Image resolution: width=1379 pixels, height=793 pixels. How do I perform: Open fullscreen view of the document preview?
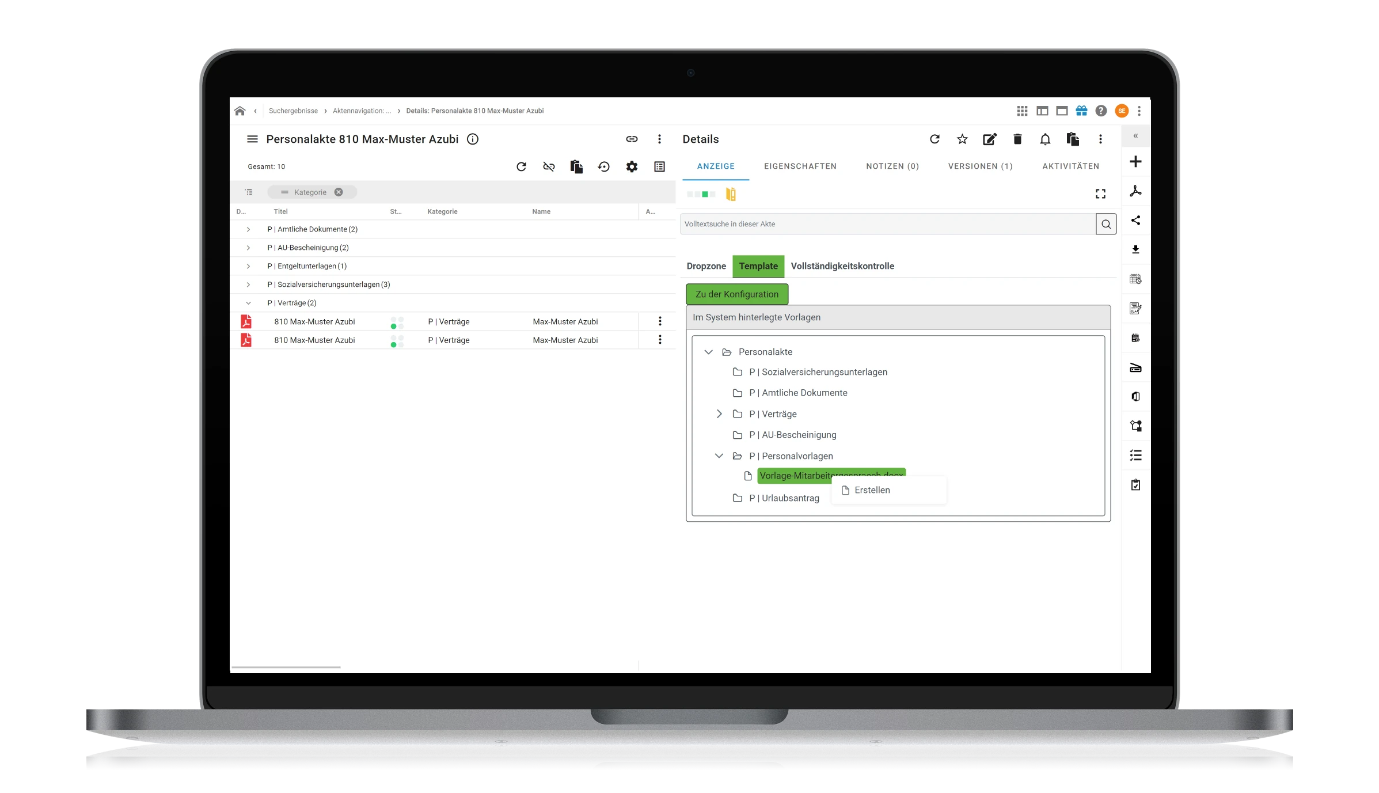pyautogui.click(x=1100, y=193)
